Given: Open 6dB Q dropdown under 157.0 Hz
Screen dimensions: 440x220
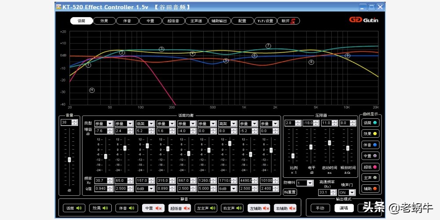Looking at the screenshot, I should [x=151, y=189].
